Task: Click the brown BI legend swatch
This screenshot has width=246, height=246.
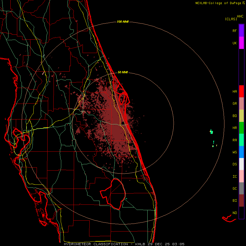Action: pyautogui.click(x=241, y=201)
